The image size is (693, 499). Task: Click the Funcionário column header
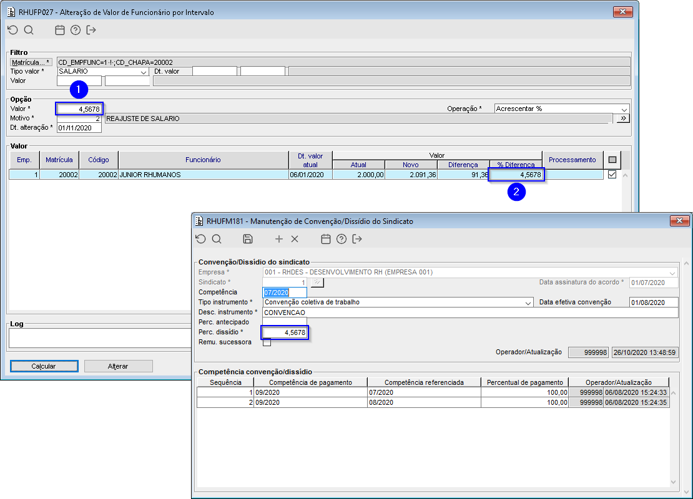(203, 160)
